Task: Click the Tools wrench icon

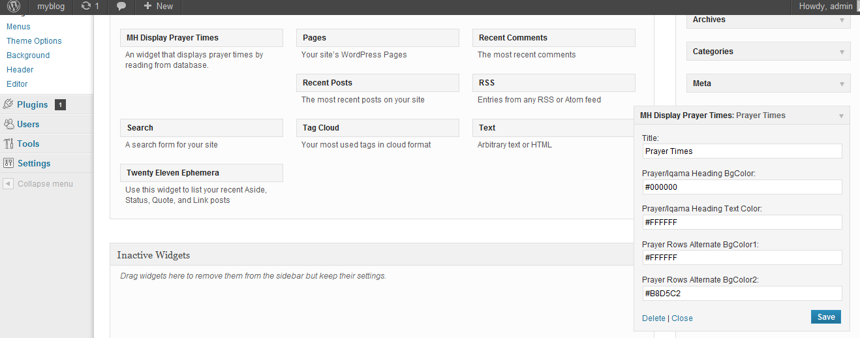Action: [8, 144]
